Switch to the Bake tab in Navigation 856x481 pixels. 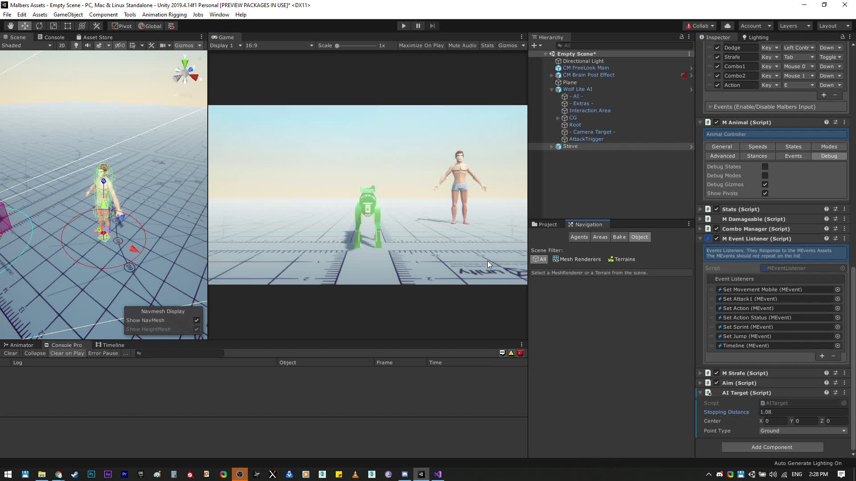pyautogui.click(x=619, y=237)
